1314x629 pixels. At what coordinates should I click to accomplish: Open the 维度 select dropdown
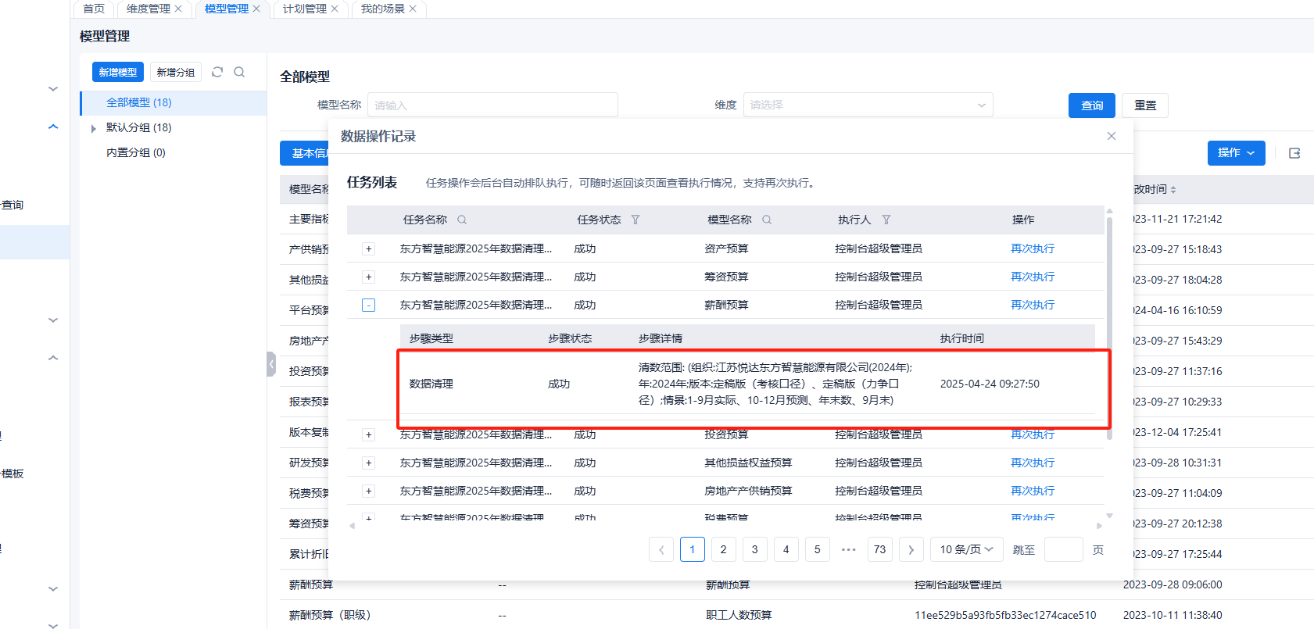click(x=868, y=105)
